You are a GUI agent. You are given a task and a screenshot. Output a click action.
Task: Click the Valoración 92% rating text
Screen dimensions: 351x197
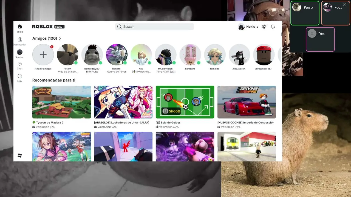click(107, 127)
